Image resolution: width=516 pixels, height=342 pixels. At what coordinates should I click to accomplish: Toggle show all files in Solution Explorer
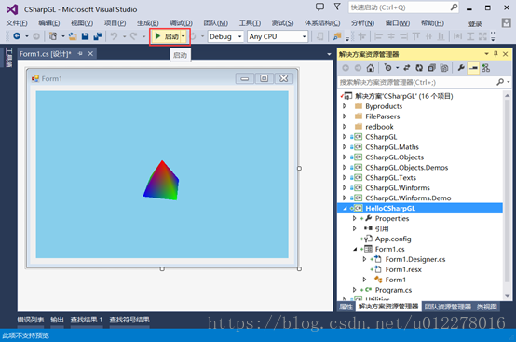[444, 68]
